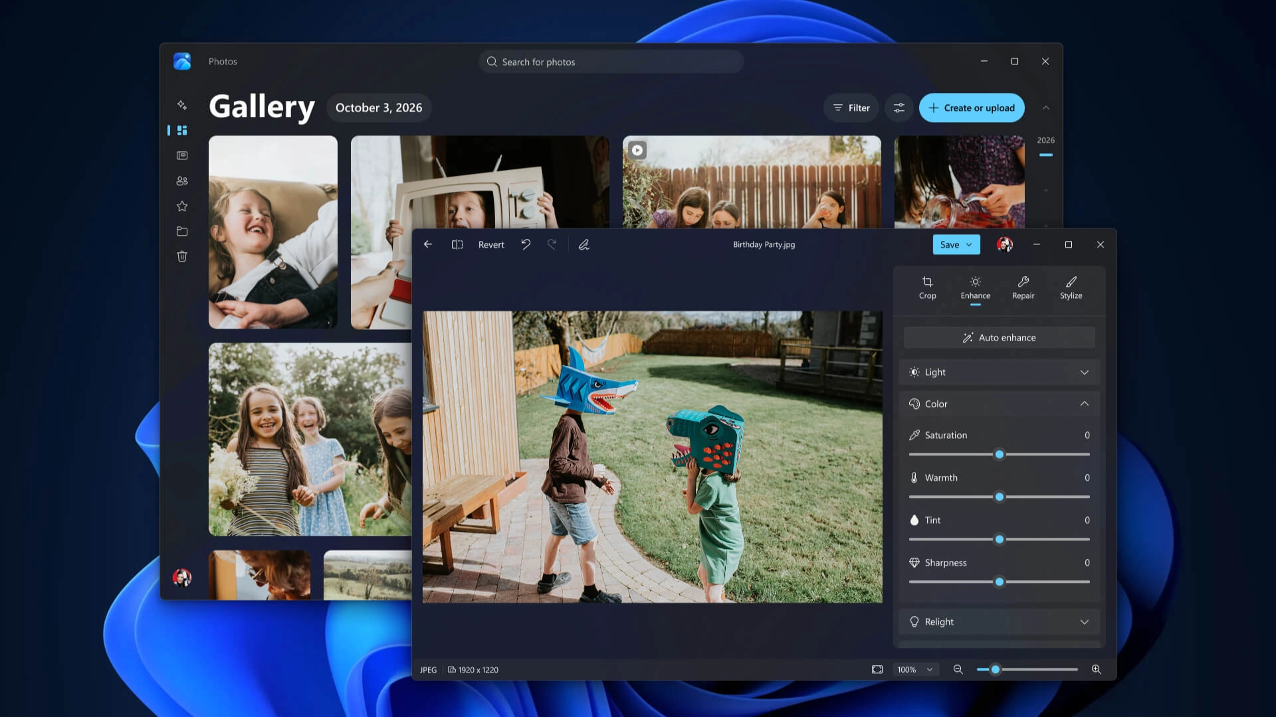Toggle the compare before/after icon

coord(457,244)
